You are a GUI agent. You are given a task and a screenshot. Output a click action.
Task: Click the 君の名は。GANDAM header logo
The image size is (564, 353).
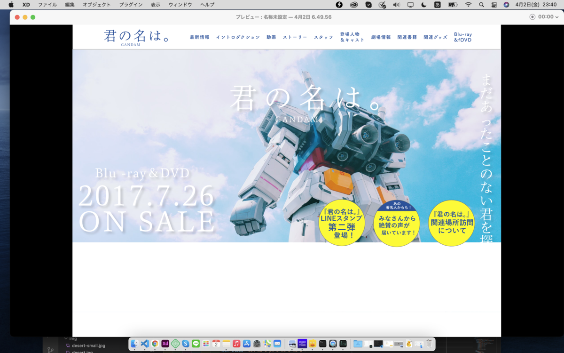[137, 37]
